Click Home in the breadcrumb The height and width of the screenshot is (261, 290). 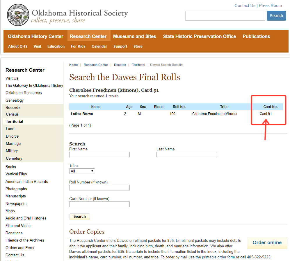pyautogui.click(x=73, y=65)
